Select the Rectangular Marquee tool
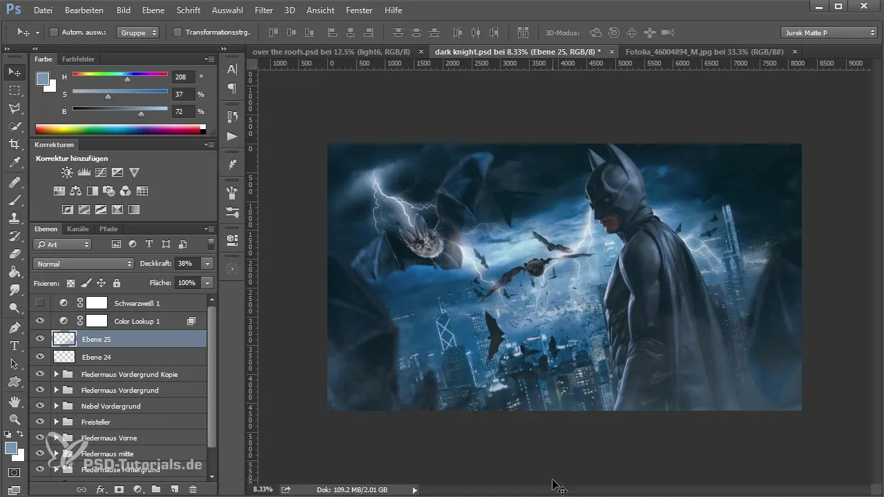This screenshot has width=884, height=497. pyautogui.click(x=14, y=90)
